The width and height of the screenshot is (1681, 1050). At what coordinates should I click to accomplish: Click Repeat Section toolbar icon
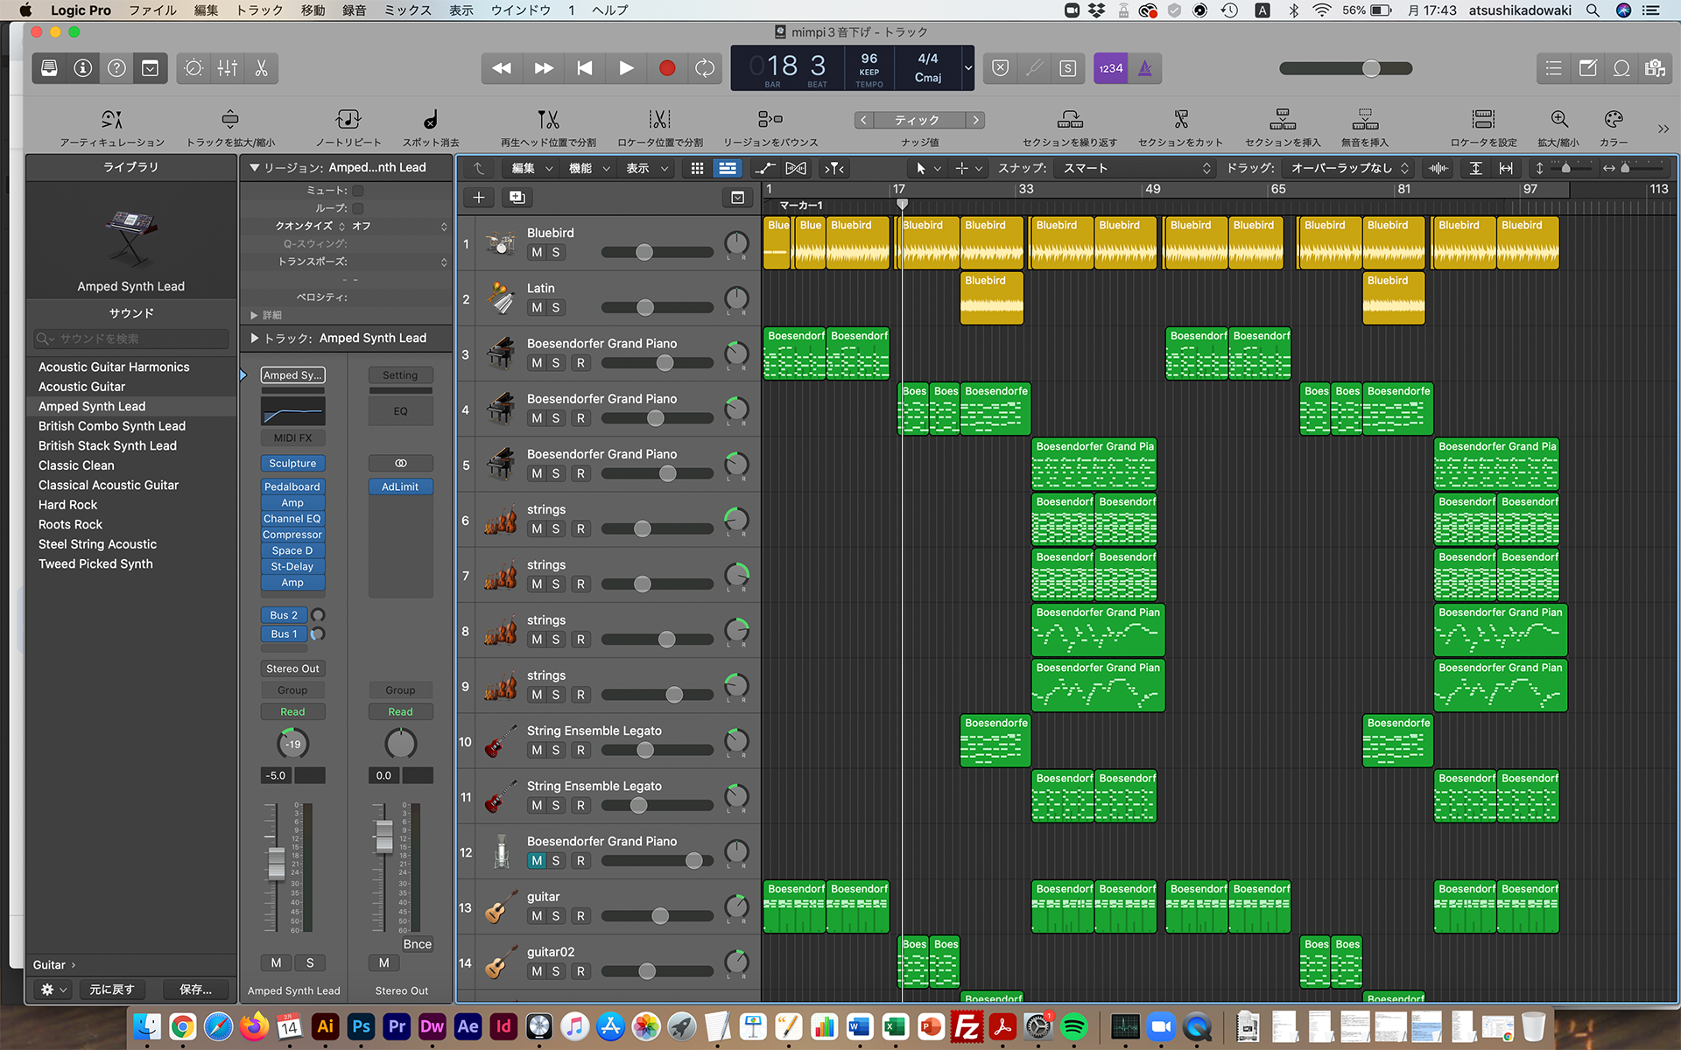click(x=1070, y=120)
